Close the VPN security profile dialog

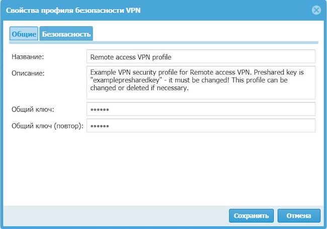pyautogui.click(x=316, y=10)
